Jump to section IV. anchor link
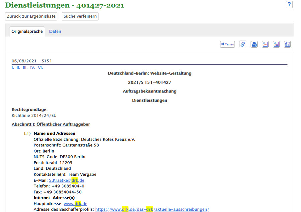 tap(33, 68)
